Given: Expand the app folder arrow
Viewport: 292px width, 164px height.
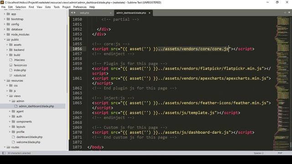Looking at the screenshot, I should pos(5,14).
